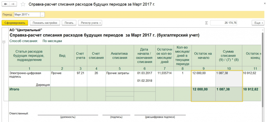
Task: Open period selection ellipsis button
Action: pos(43,15)
